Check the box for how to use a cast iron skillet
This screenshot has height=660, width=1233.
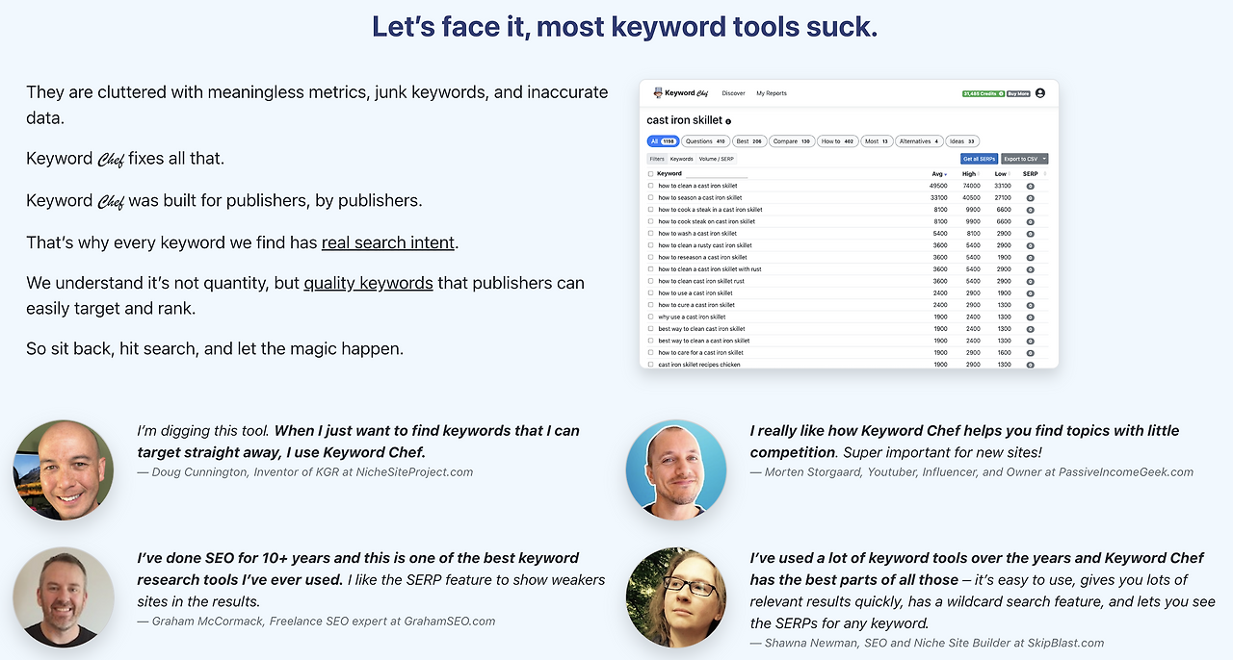[650, 292]
